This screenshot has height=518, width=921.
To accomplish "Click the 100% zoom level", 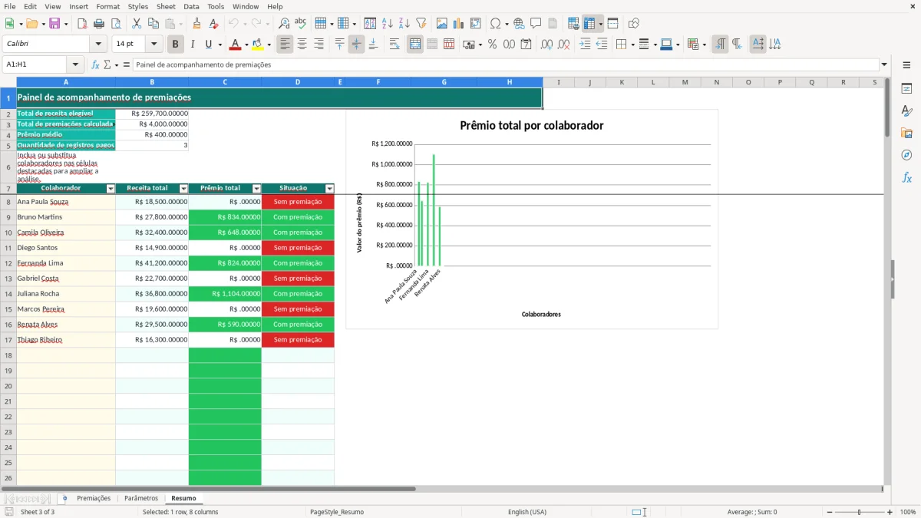I will tap(908, 512).
